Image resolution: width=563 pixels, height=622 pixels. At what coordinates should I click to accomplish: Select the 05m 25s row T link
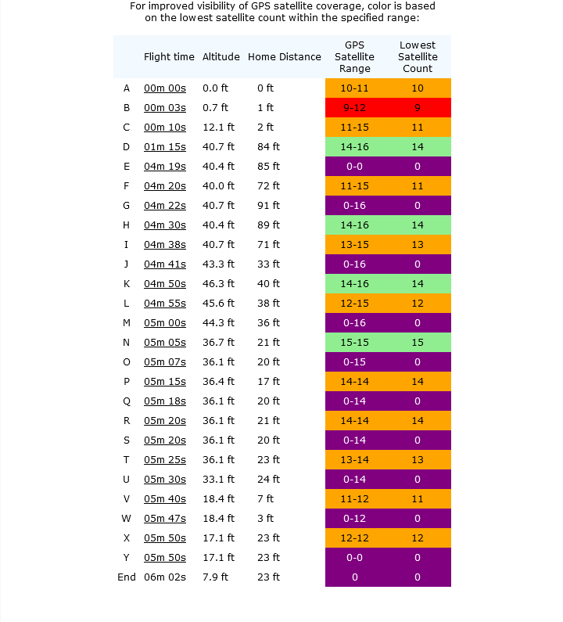pos(164,460)
